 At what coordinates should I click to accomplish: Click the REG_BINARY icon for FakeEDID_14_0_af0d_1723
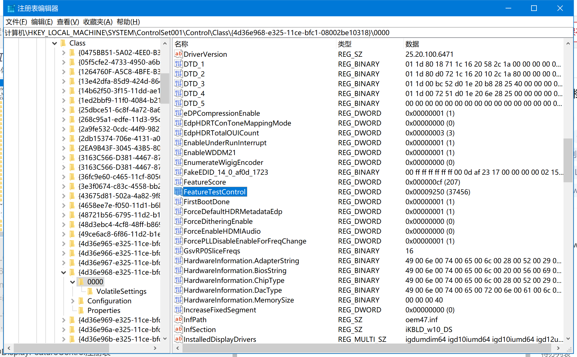coord(179,172)
